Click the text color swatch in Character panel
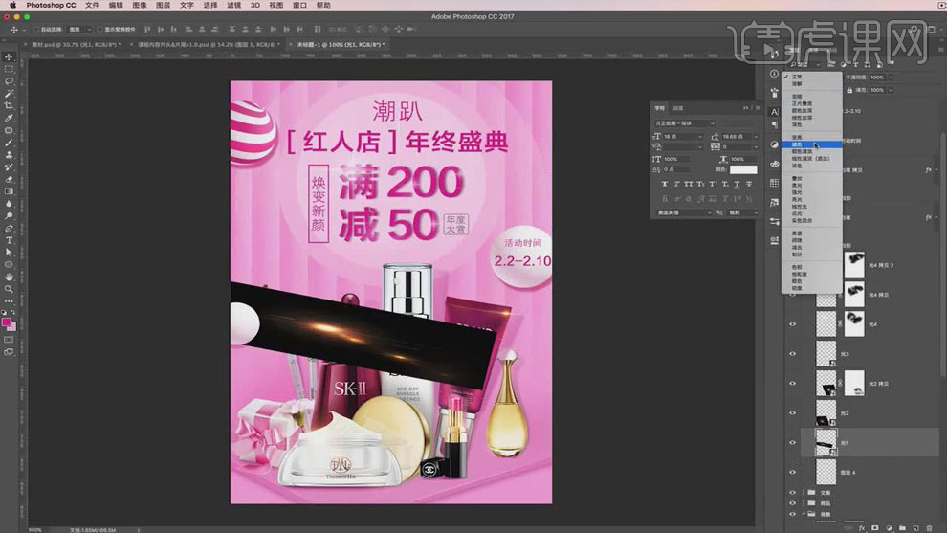 tap(743, 169)
